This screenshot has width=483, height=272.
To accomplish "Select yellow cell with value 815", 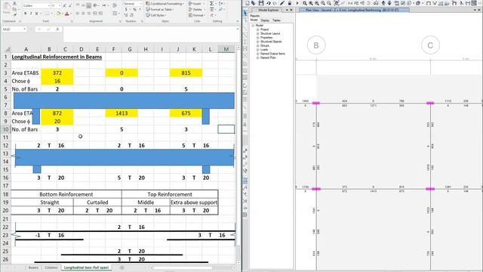I will 186,73.
